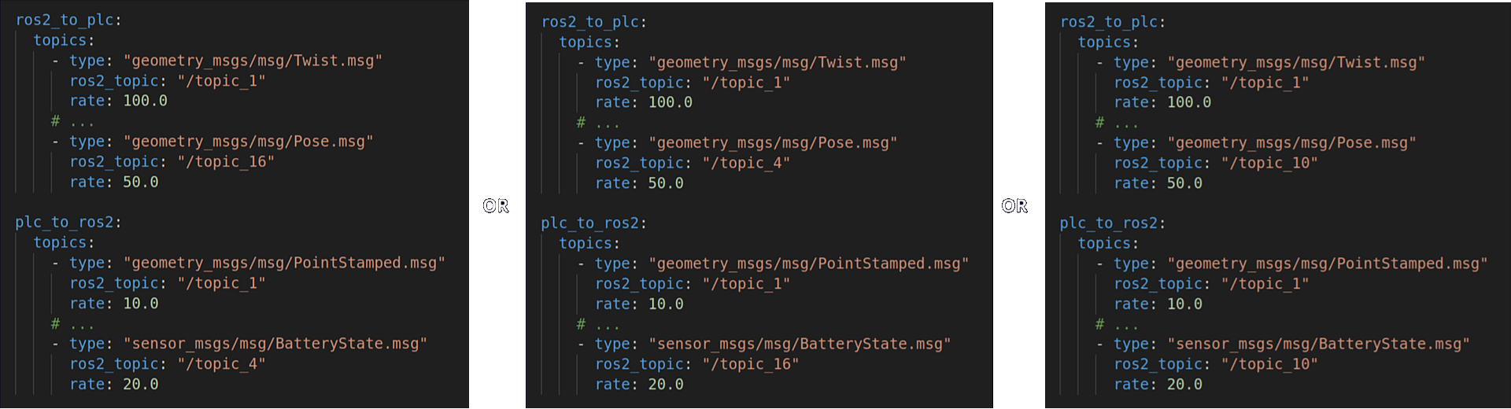Click "/topic_16" string in the left code panel
This screenshot has width=1511, height=409.
point(226,162)
